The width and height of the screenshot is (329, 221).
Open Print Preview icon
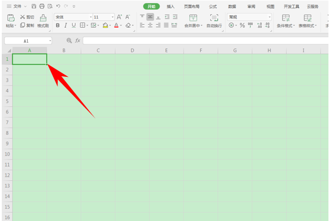click(50, 6)
